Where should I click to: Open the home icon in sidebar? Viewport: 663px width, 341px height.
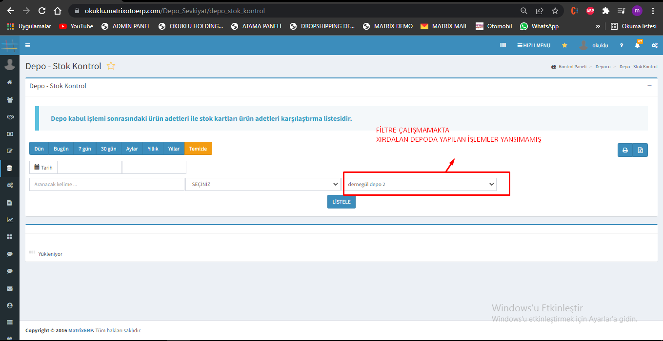[10, 82]
